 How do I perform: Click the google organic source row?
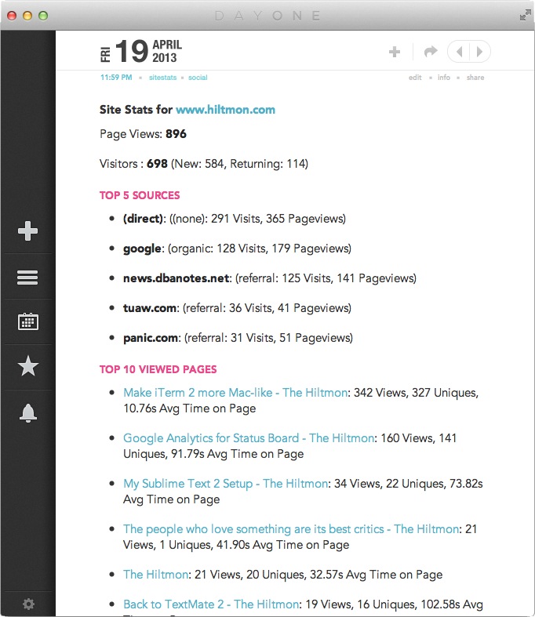pos(237,249)
